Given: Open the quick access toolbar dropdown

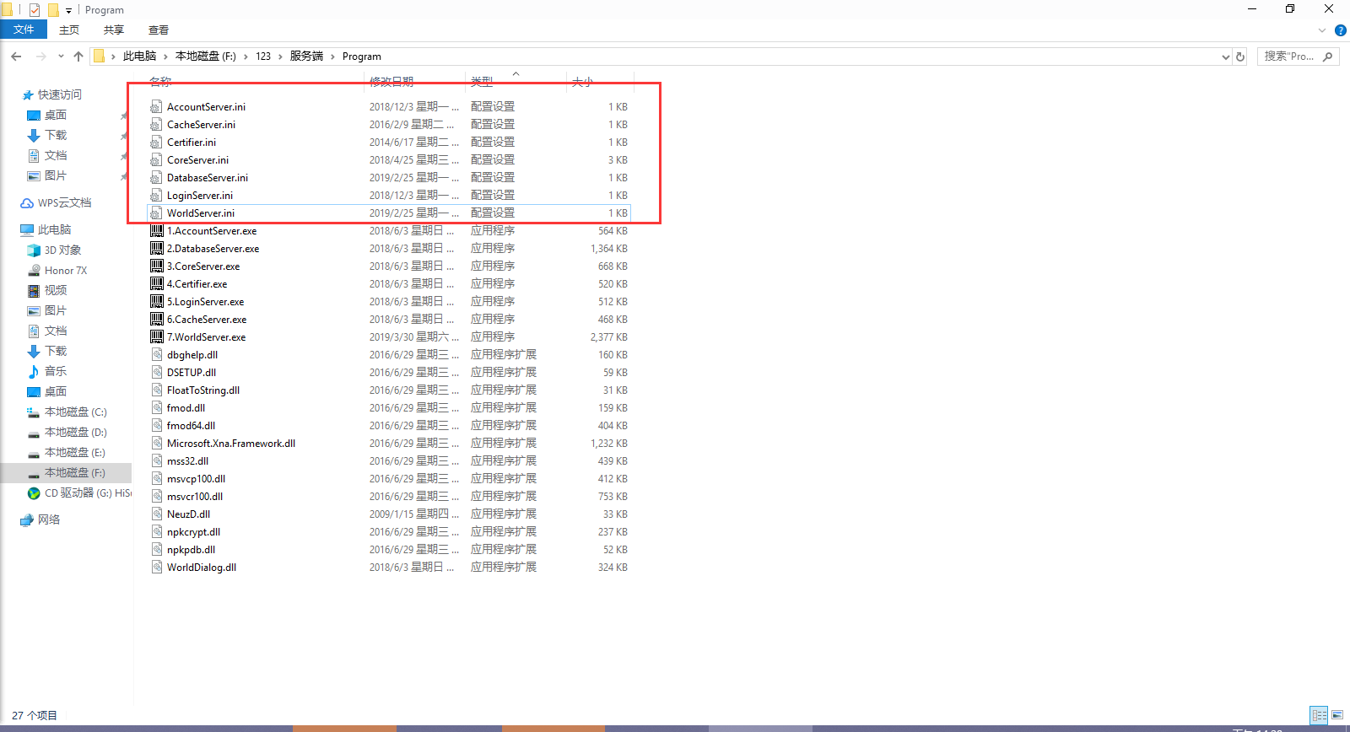Looking at the screenshot, I should [x=69, y=10].
